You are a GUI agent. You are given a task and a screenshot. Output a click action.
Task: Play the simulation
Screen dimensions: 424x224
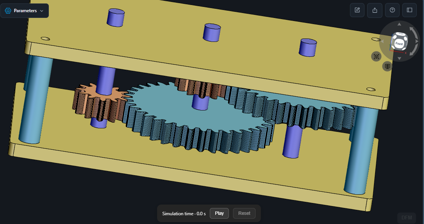pyautogui.click(x=219, y=213)
